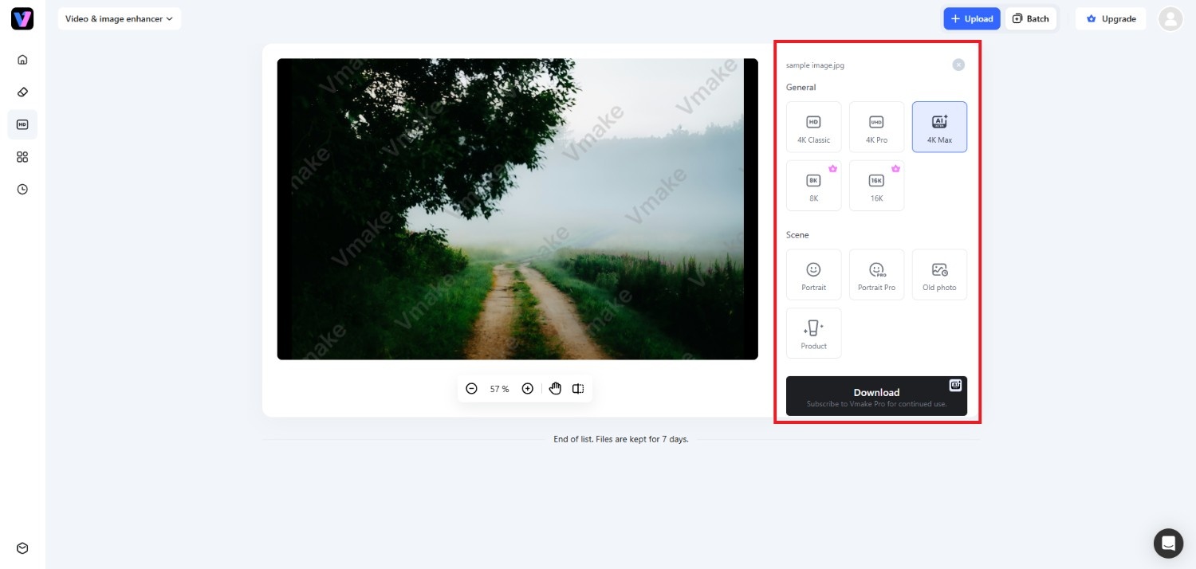Select the 4K Max option

(x=939, y=127)
